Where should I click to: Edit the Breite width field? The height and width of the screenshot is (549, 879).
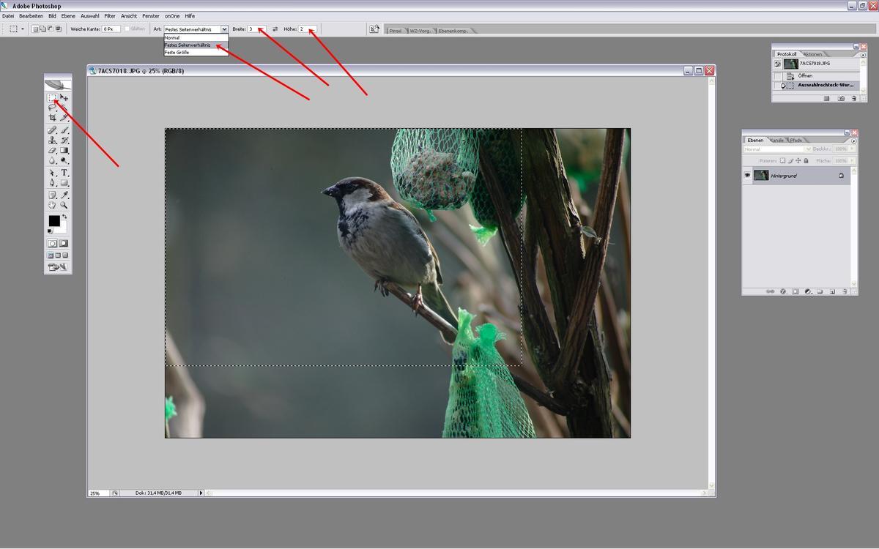256,29
